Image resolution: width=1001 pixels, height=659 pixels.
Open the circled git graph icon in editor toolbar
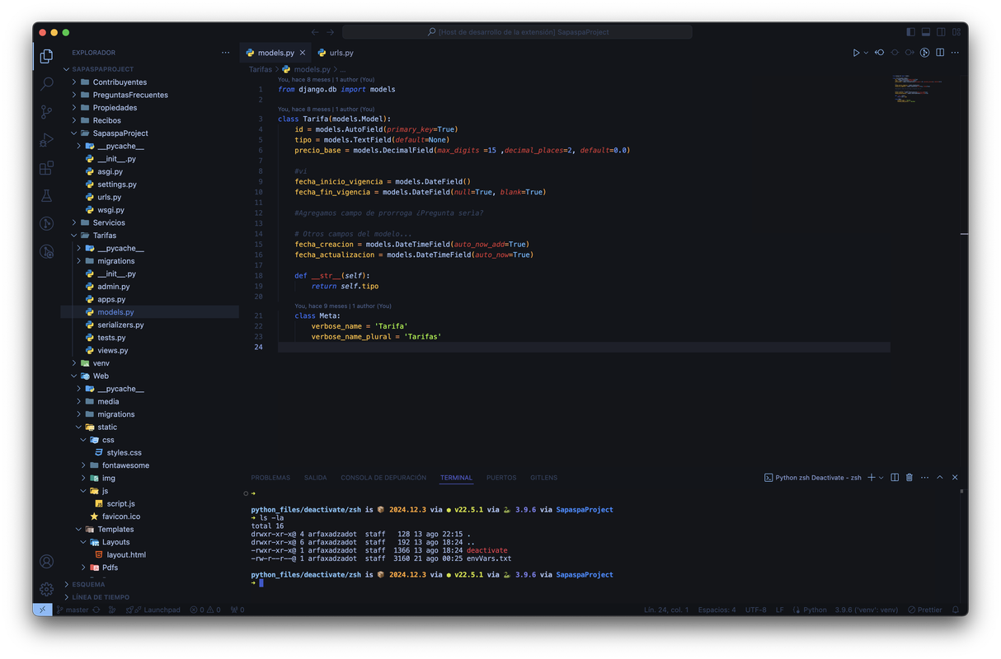click(925, 53)
